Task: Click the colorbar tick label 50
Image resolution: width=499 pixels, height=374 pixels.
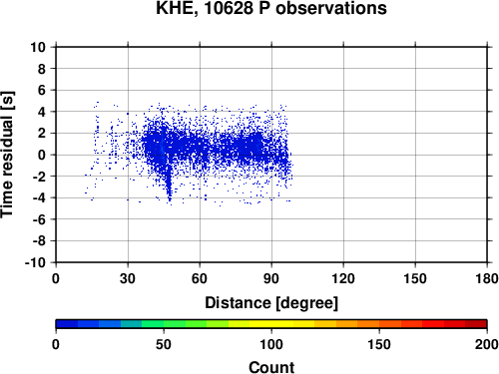Action: [164, 345]
